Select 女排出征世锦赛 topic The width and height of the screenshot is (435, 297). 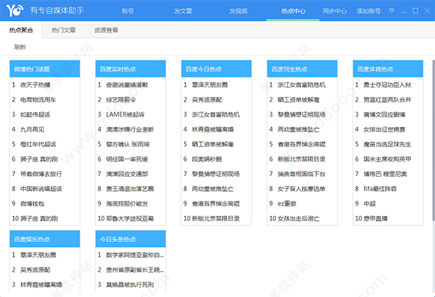tap(384, 129)
